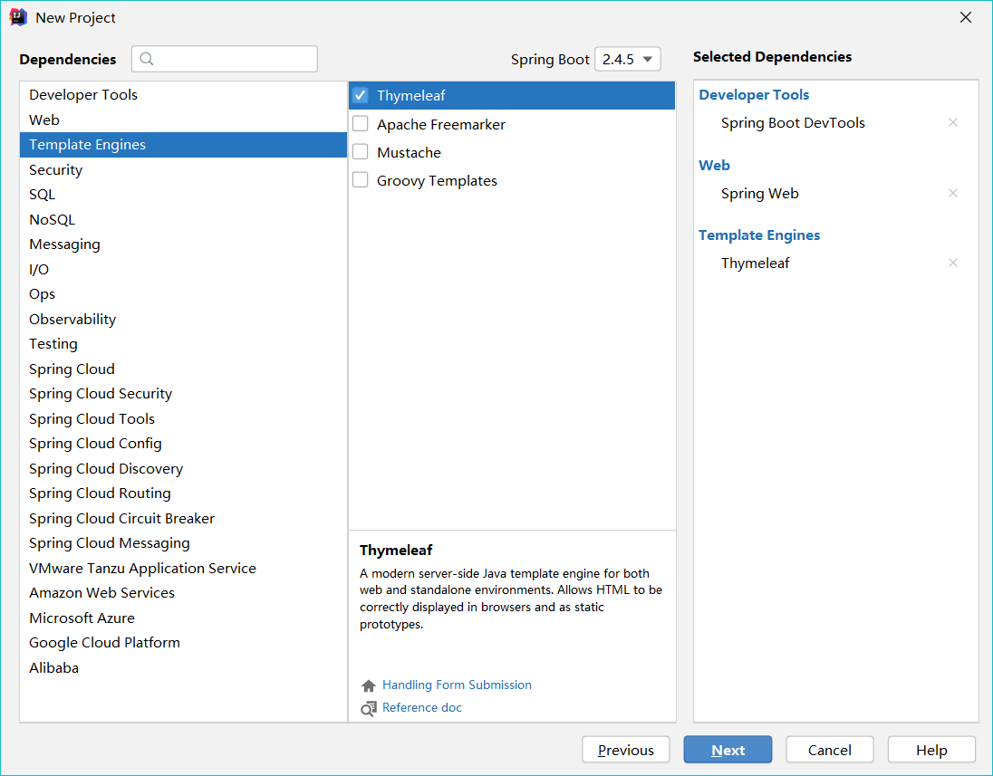
Task: Click Thymeleaf in selected dependencies panel
Action: 756,263
